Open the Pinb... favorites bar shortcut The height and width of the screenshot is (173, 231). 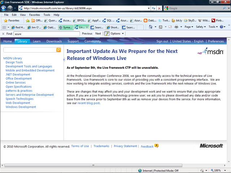coord(217,21)
